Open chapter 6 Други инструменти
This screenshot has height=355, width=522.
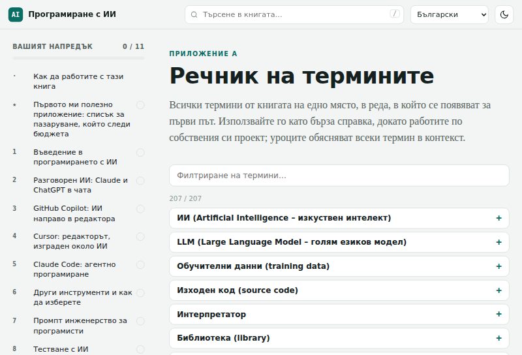tap(83, 298)
